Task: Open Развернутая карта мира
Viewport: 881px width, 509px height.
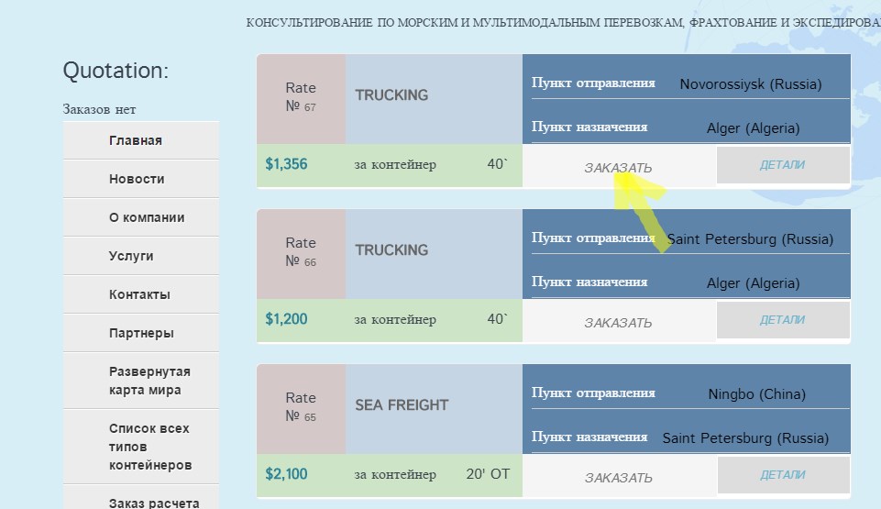Action: [149, 381]
